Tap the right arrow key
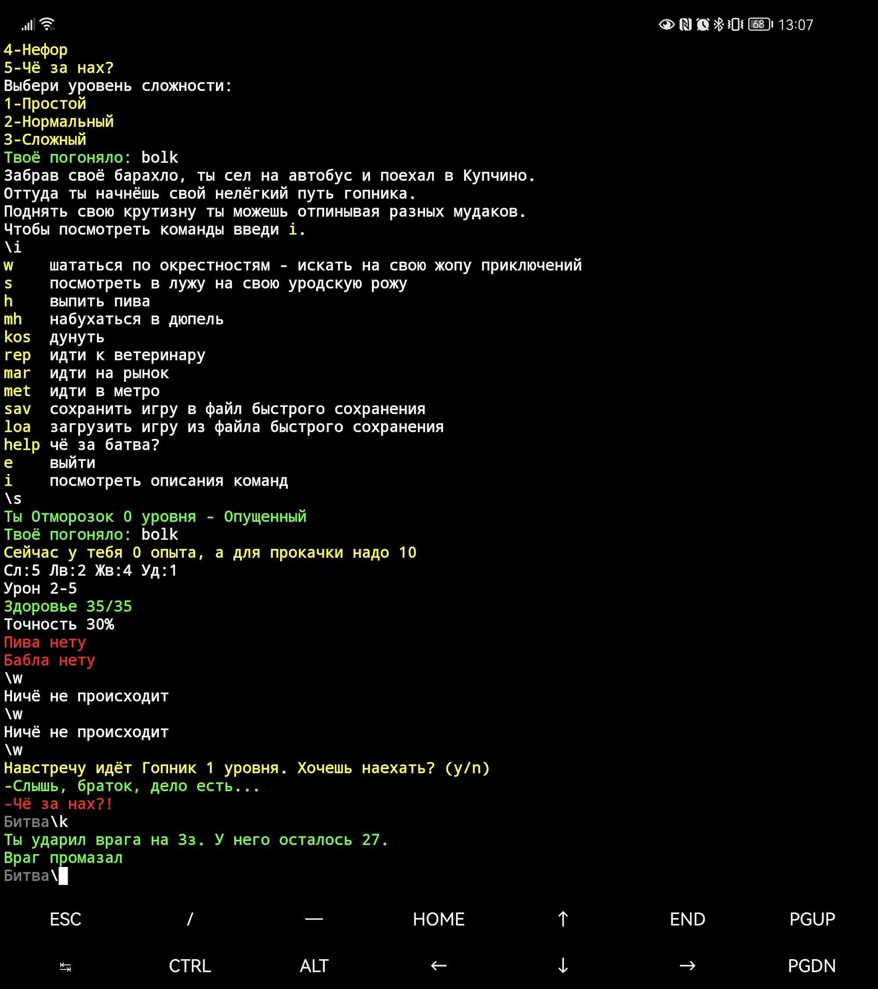 (x=687, y=966)
